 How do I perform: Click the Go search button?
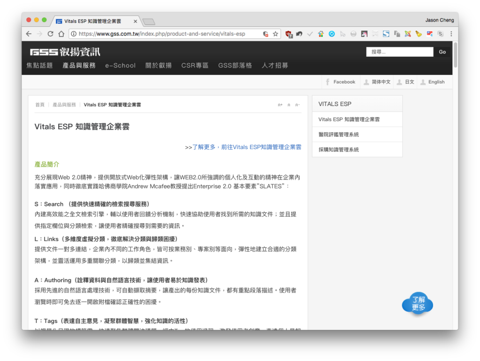pos(442,52)
